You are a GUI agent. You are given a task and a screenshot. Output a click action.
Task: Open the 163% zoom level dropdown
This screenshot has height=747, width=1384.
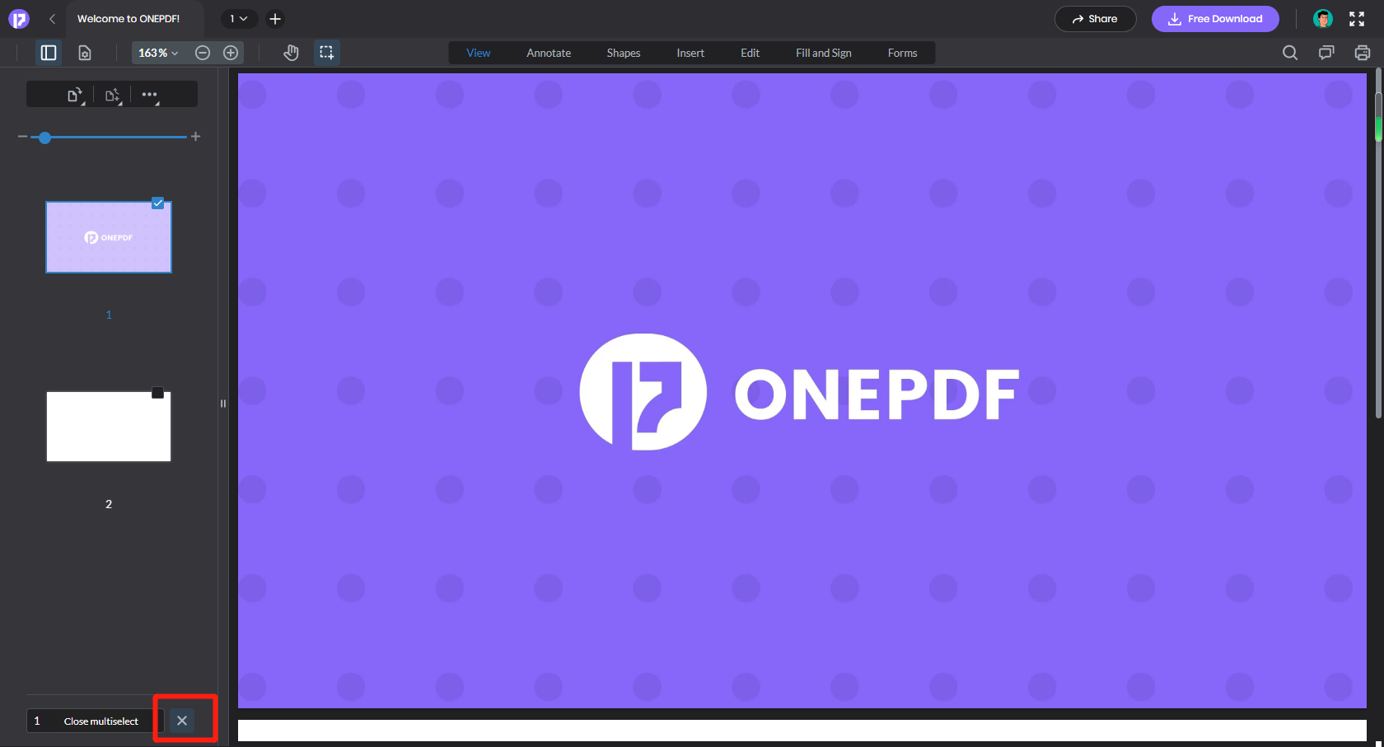coord(158,53)
